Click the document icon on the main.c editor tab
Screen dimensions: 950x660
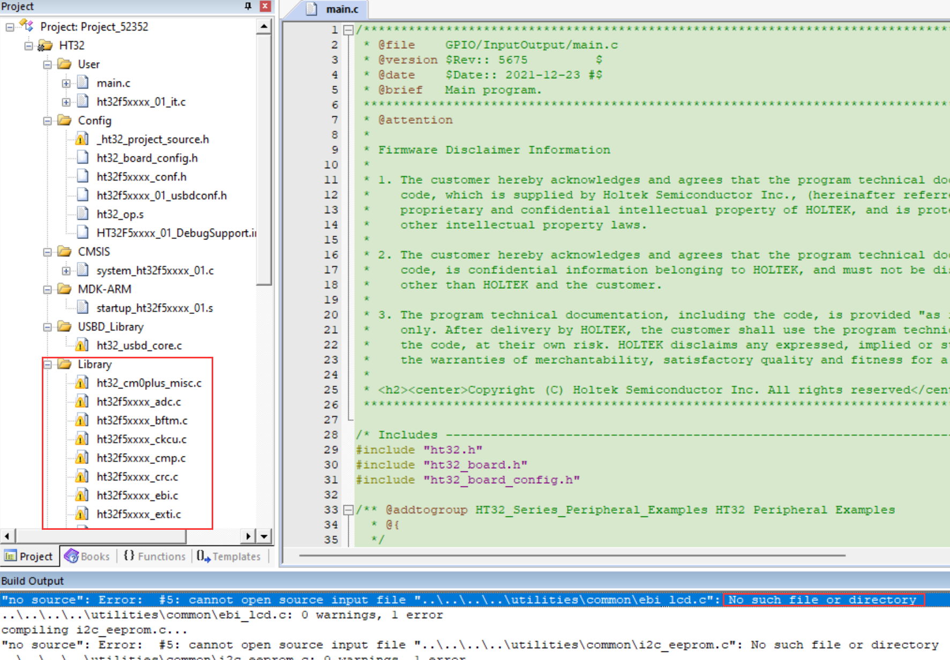click(312, 9)
